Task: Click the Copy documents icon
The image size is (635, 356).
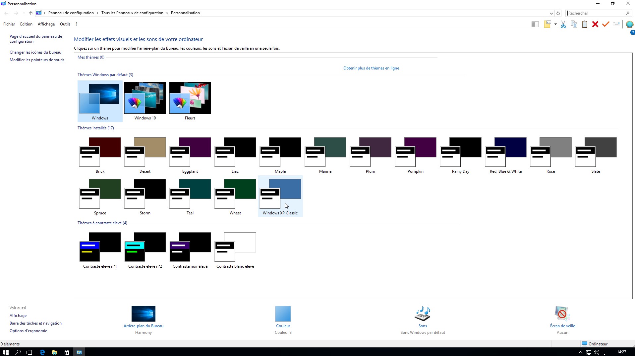Action: coord(574,24)
